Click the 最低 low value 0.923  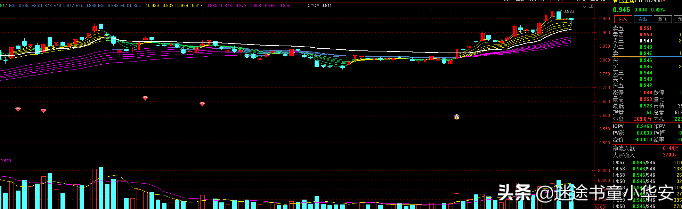pos(646,106)
